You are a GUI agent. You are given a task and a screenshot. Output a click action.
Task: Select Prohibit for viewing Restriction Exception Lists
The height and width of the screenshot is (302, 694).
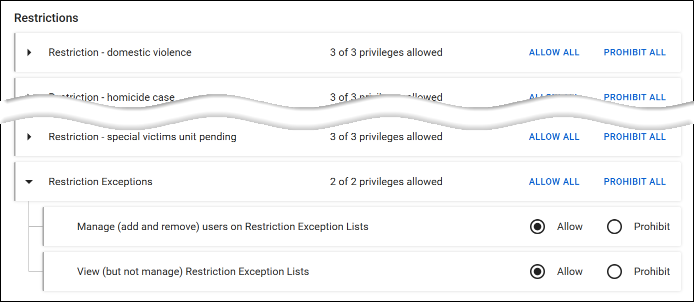click(614, 272)
